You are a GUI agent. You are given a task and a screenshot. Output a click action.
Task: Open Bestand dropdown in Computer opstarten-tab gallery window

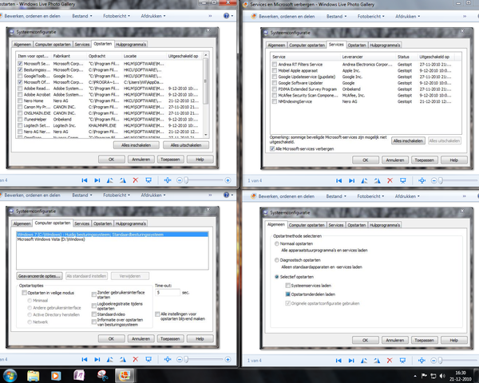(x=82, y=195)
